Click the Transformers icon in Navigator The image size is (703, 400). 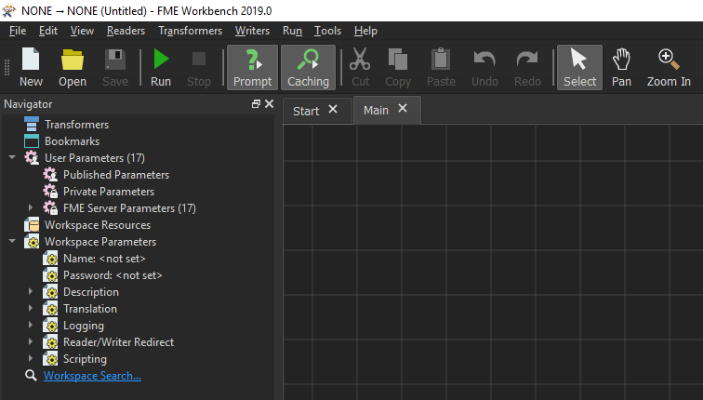(x=32, y=125)
